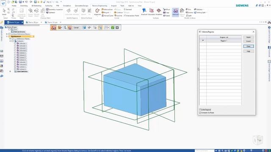271x152 pixels.
Task: Expand the Reference Planes node under Synchronous
Action: pyautogui.click(x=10, y=39)
